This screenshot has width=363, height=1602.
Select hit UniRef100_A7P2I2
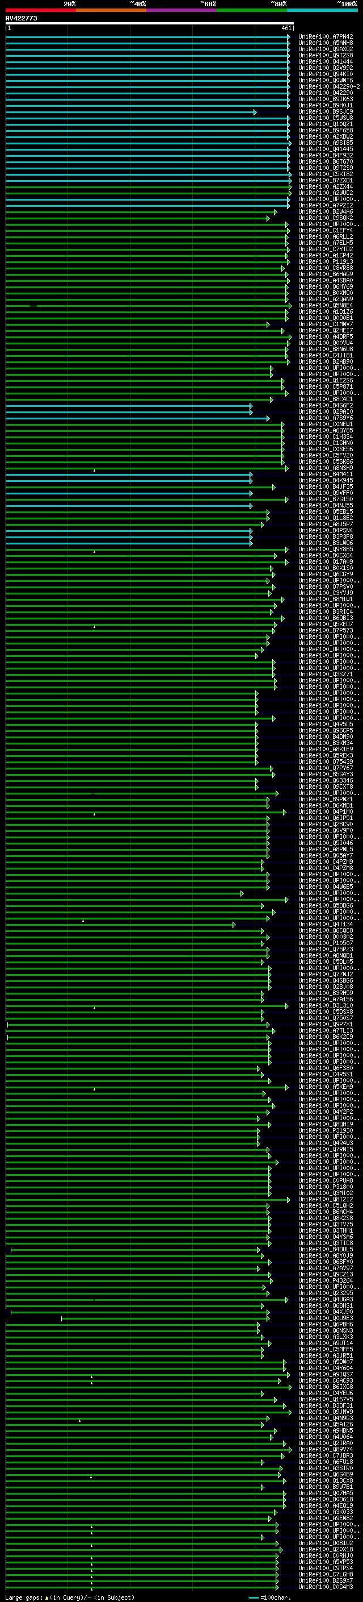point(325,205)
